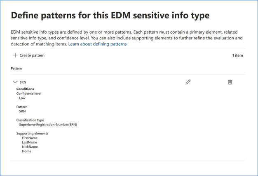
Task: Click the plus icon beside Create pattern
Action: point(15,55)
